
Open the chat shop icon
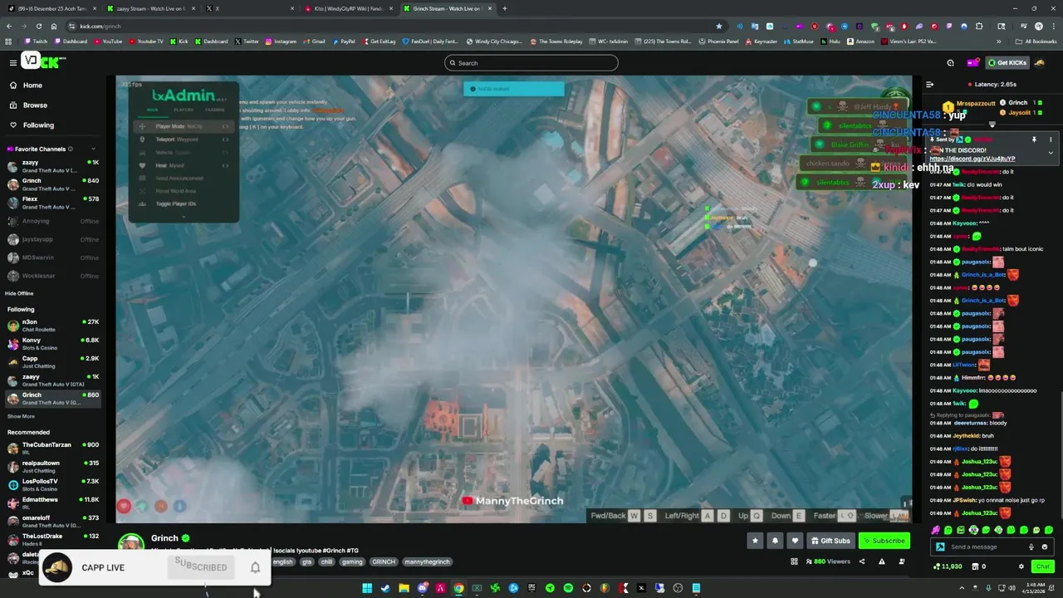click(x=976, y=566)
